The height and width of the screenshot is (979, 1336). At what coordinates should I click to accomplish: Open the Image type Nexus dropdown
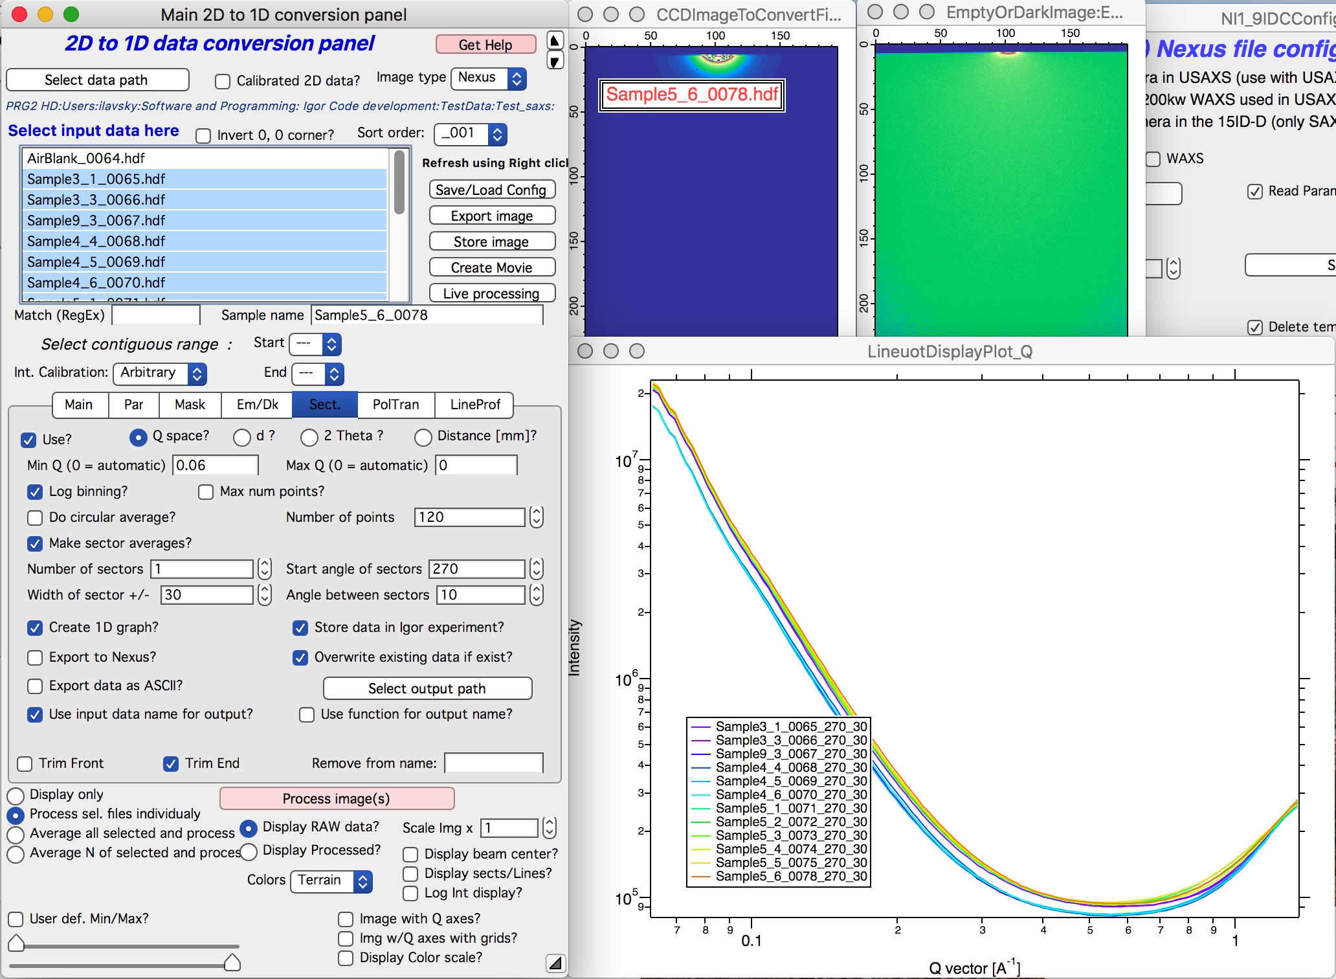pos(489,78)
